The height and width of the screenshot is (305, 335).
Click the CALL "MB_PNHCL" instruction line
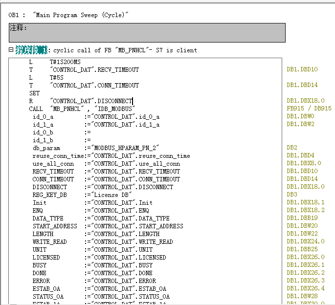click(x=82, y=109)
